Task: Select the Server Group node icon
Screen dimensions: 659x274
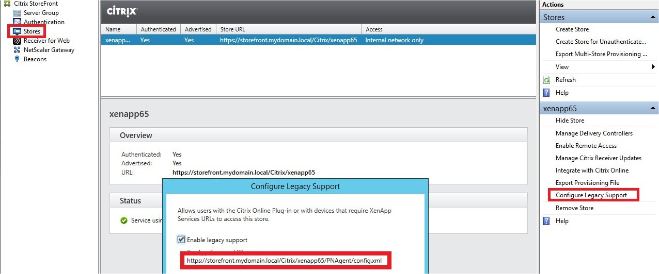Action: (17, 13)
